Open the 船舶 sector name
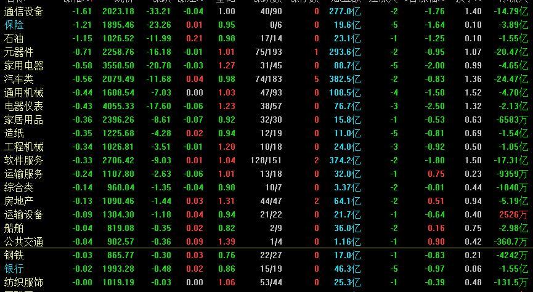This screenshot has width=533, height=292. [x=14, y=228]
